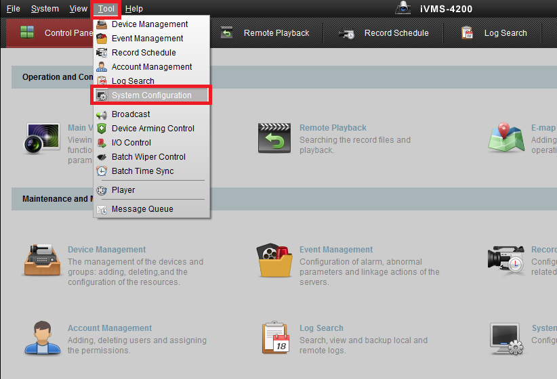557x379 pixels.
Task: Click the Event Management title link
Action: pyautogui.click(x=336, y=250)
